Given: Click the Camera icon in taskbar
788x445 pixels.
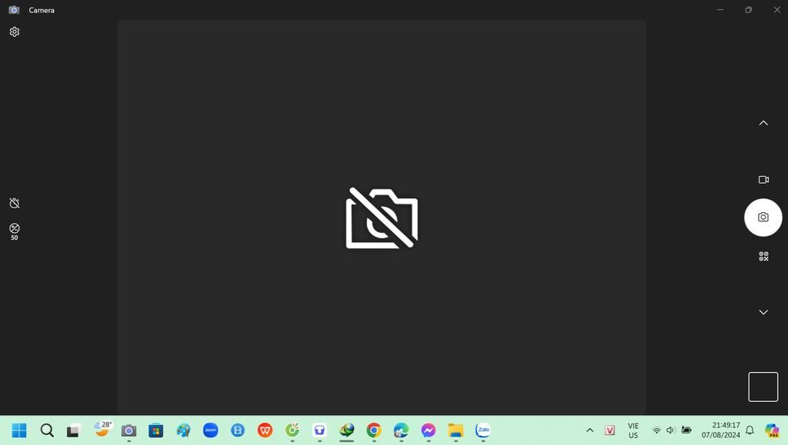Looking at the screenshot, I should tap(129, 430).
